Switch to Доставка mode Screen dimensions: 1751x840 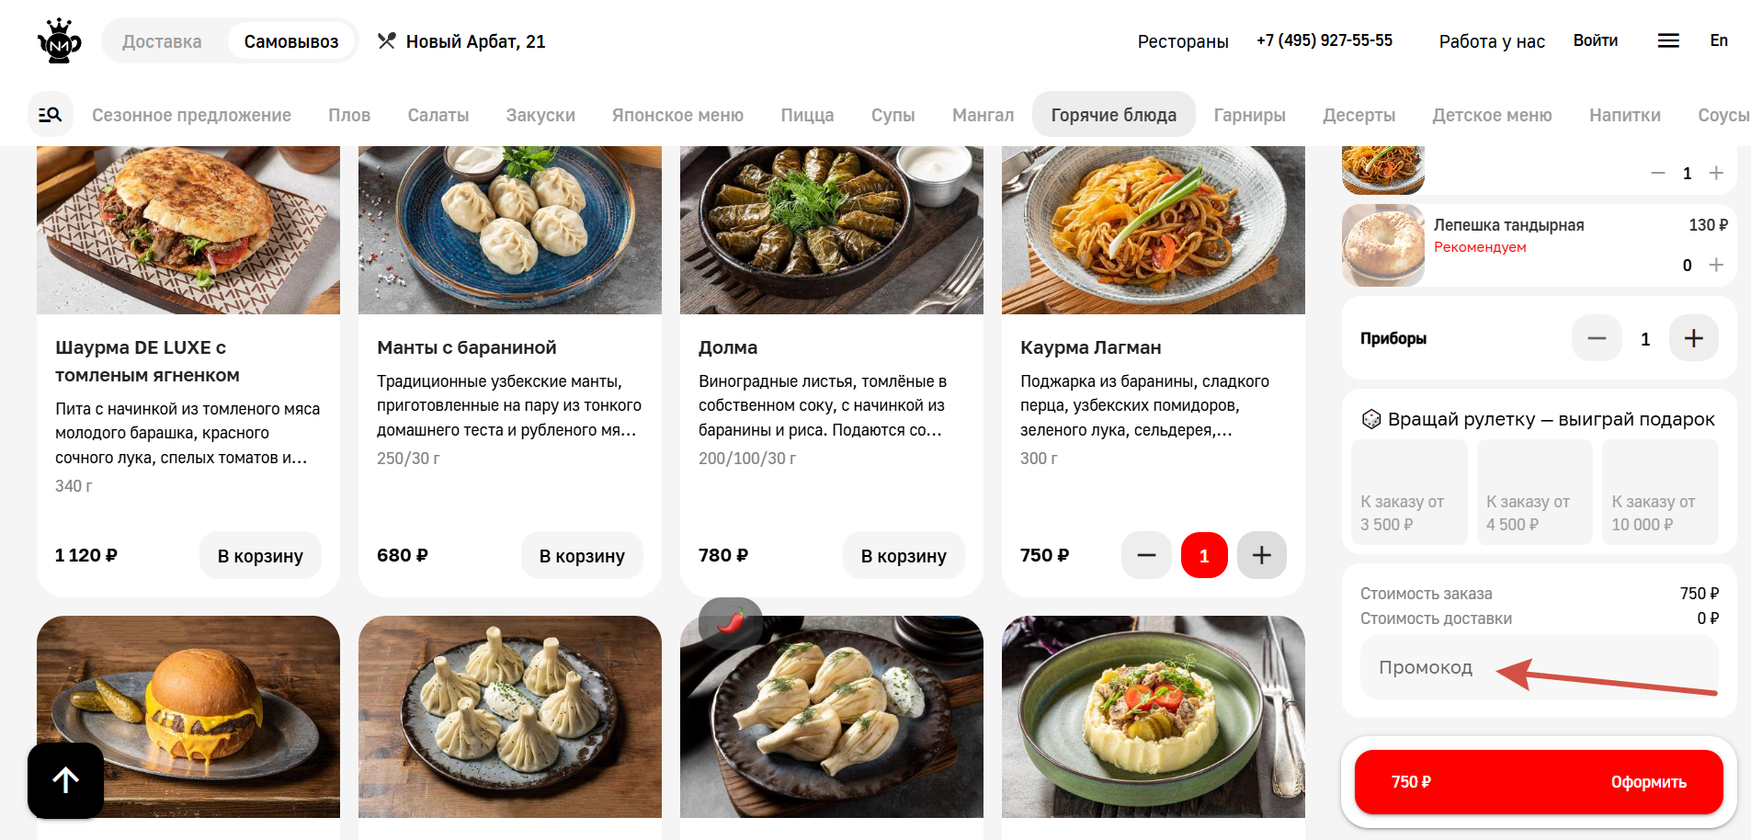(x=162, y=41)
